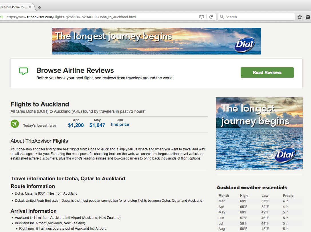Bookmark this page with the star icon
311x232 pixels.
click(x=300, y=17)
